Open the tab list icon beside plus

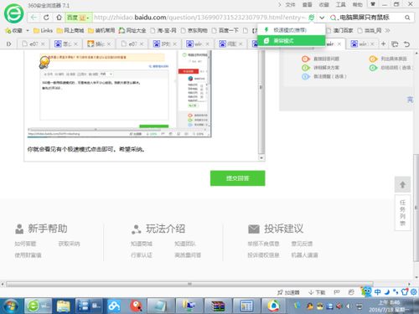[x=395, y=44]
